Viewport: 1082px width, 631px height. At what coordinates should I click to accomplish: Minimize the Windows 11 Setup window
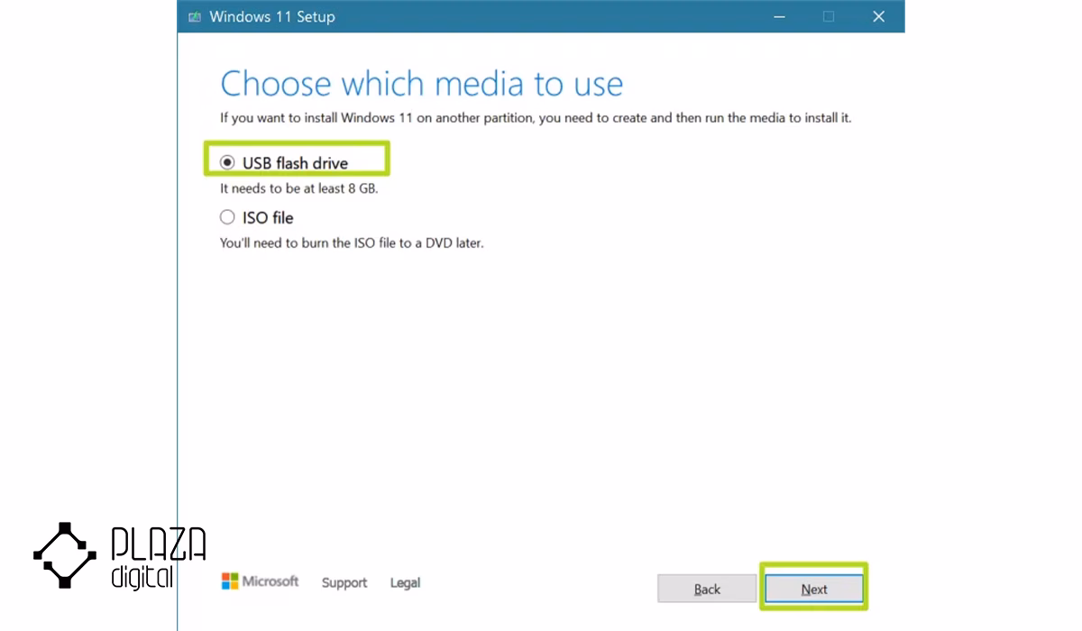pos(780,16)
